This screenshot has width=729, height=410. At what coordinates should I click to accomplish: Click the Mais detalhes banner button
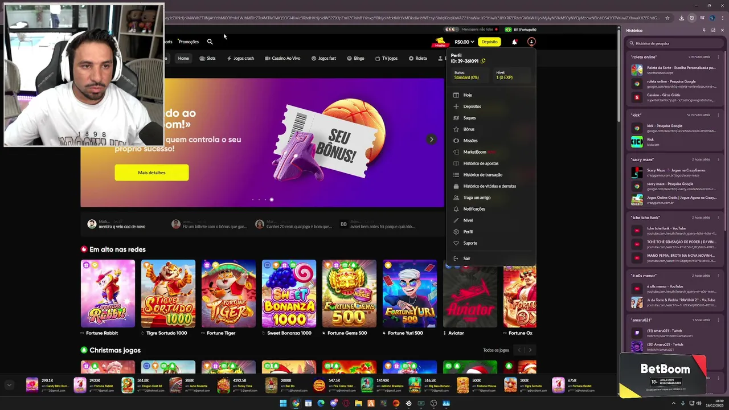151,173
